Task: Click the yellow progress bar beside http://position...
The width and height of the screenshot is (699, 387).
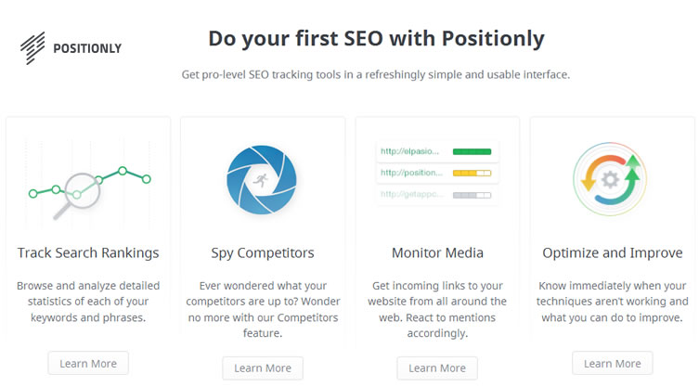Action: [x=472, y=173]
